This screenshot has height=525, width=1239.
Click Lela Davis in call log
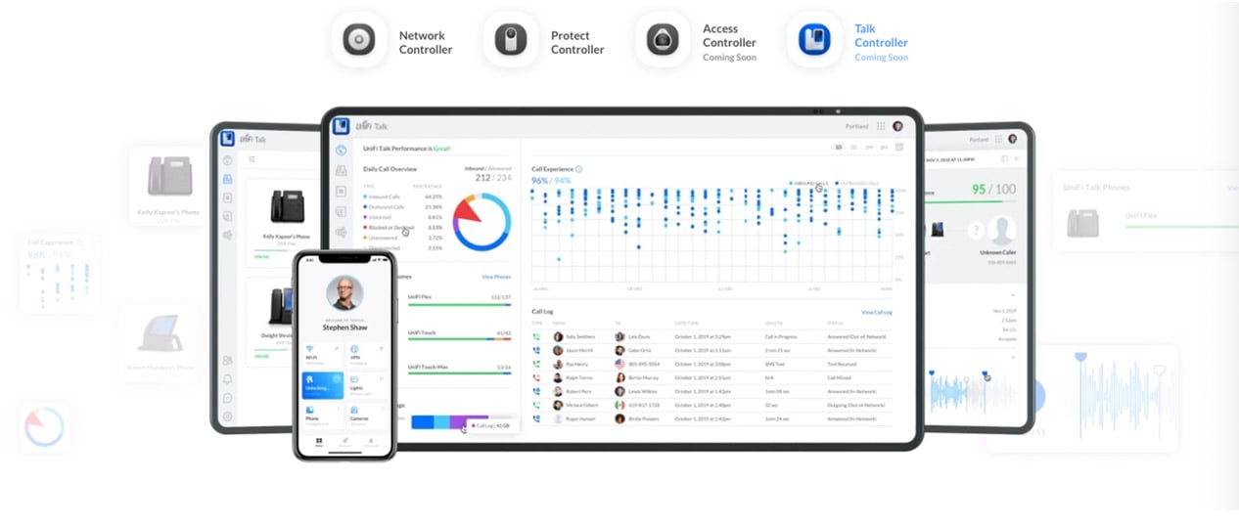pyautogui.click(x=638, y=336)
